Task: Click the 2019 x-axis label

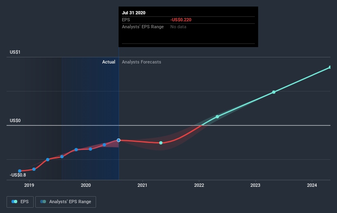Action: [x=29, y=185]
